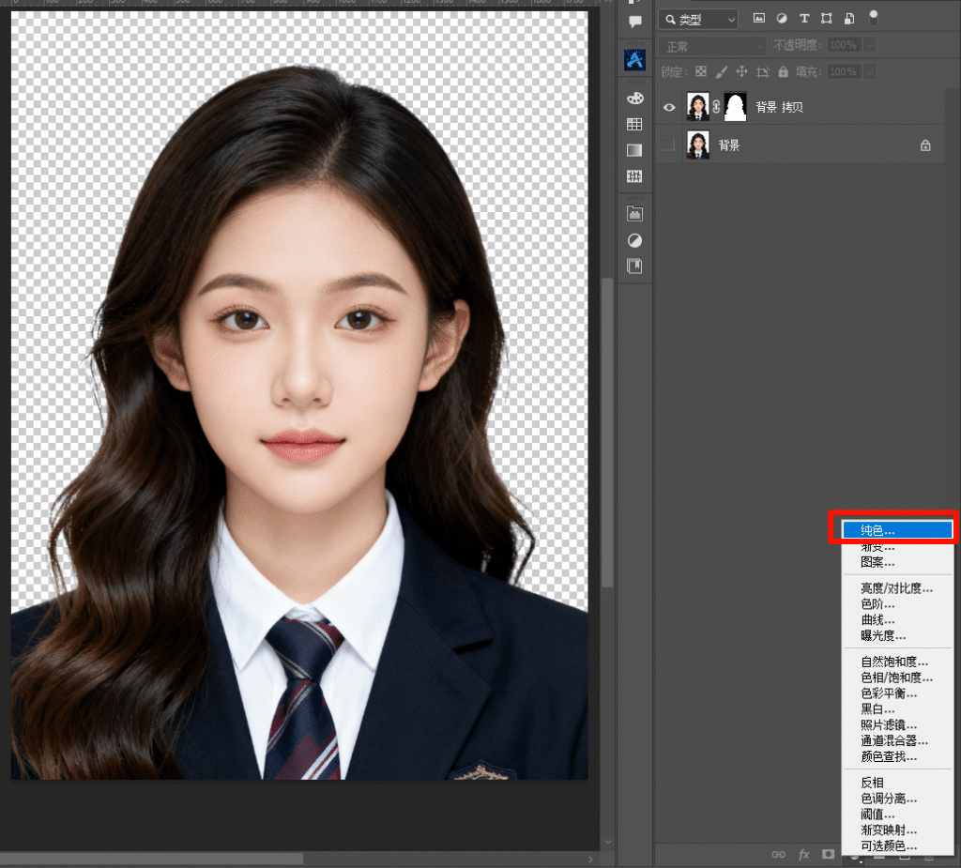Click the add layer mask icon
Image resolution: width=961 pixels, height=868 pixels.
pyautogui.click(x=828, y=855)
